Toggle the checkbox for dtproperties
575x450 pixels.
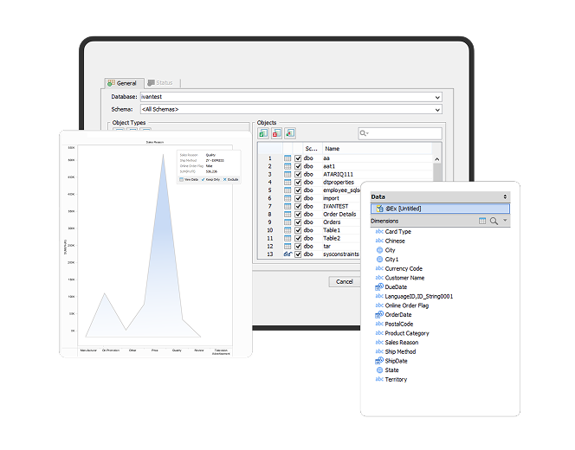[x=298, y=183]
